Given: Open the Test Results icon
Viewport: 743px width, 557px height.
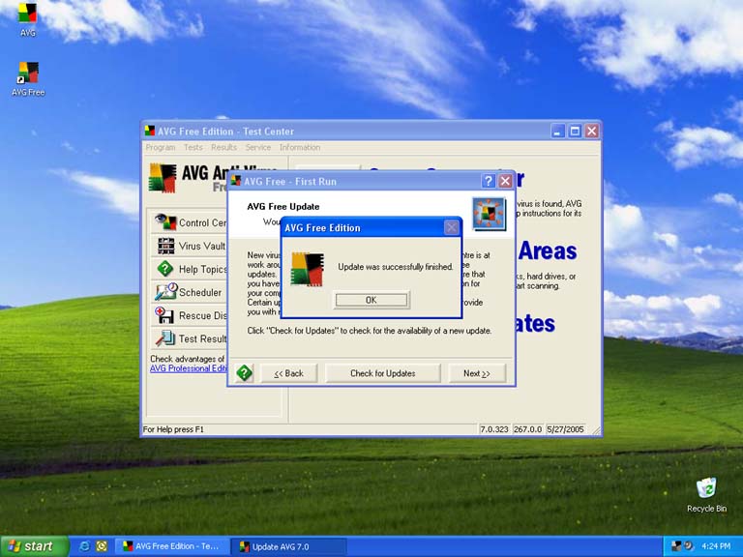Looking at the screenshot, I should 165,338.
